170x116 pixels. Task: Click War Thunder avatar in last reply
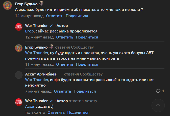[x=19, y=102]
